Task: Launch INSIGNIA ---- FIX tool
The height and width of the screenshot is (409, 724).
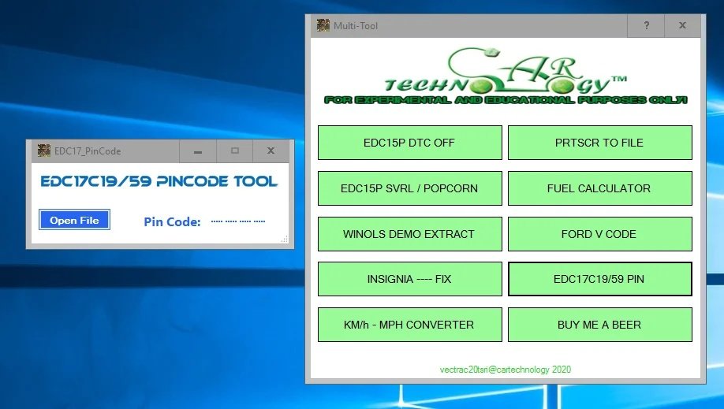Action: point(410,279)
